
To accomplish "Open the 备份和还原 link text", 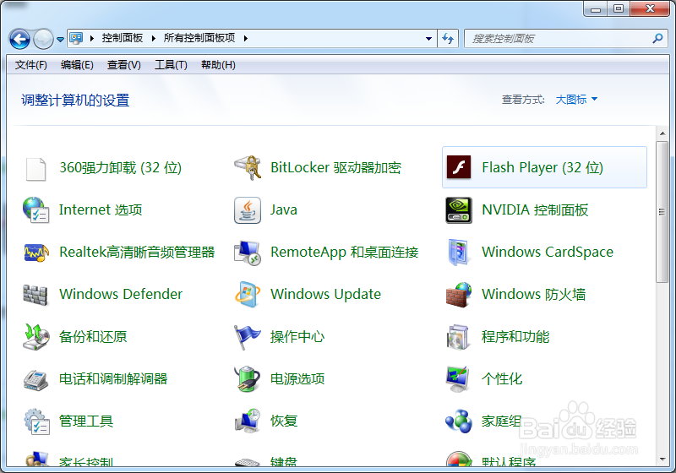I will [93, 336].
